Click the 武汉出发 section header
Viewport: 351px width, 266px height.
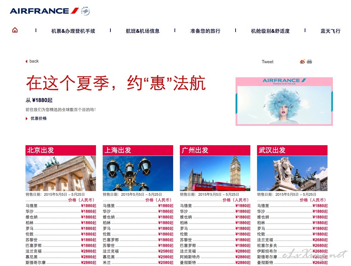click(x=292, y=150)
